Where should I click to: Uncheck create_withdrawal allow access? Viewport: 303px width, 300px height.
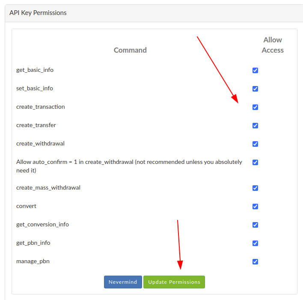(x=255, y=144)
